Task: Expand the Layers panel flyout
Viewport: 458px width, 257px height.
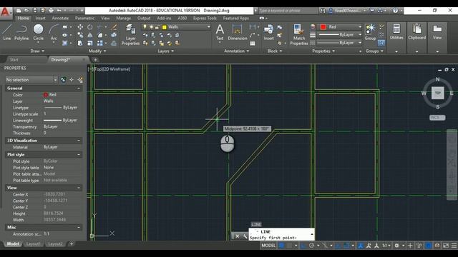Action: click(165, 51)
